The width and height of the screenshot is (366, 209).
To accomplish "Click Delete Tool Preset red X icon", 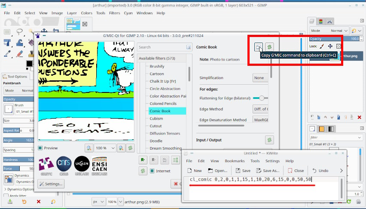I will (x=39, y=202).
